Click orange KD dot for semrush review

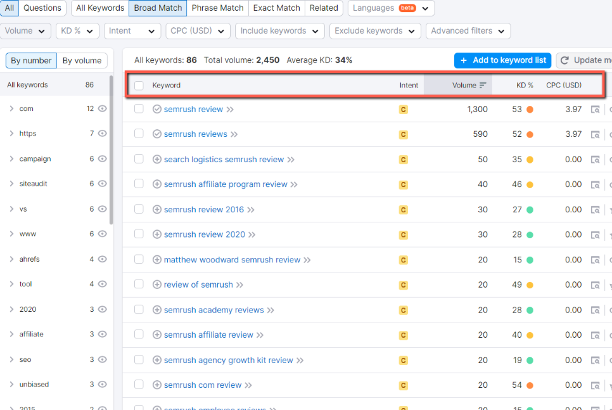pos(530,110)
